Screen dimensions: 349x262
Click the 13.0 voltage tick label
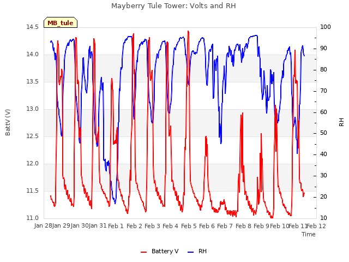(33, 109)
